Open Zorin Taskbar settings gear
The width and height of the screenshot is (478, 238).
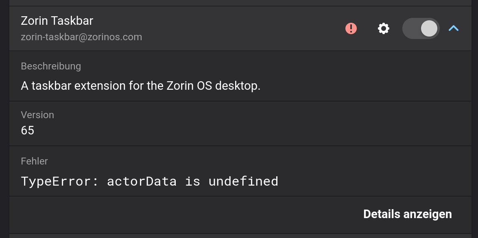(x=383, y=28)
